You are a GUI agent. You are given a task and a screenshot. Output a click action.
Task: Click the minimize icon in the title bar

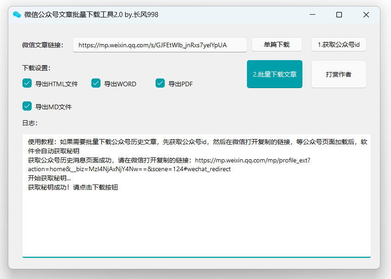[312, 15]
